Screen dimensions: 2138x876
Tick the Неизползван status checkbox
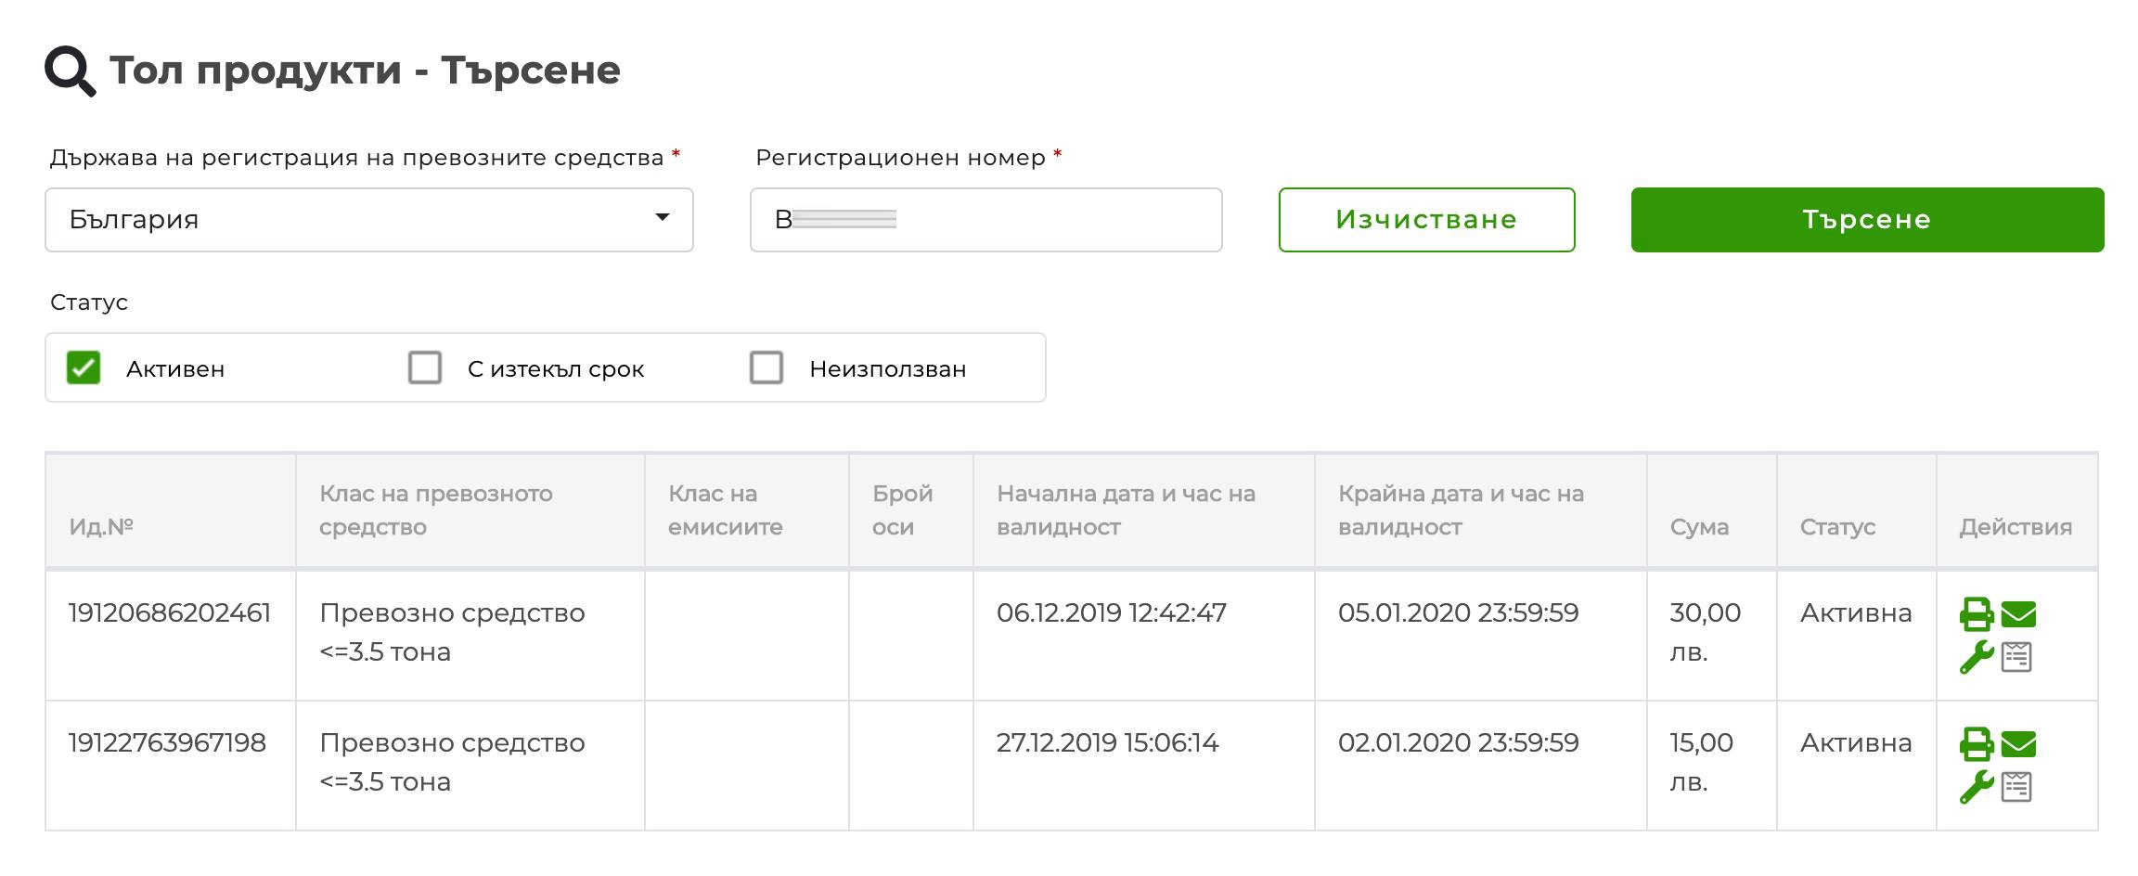[x=766, y=367]
